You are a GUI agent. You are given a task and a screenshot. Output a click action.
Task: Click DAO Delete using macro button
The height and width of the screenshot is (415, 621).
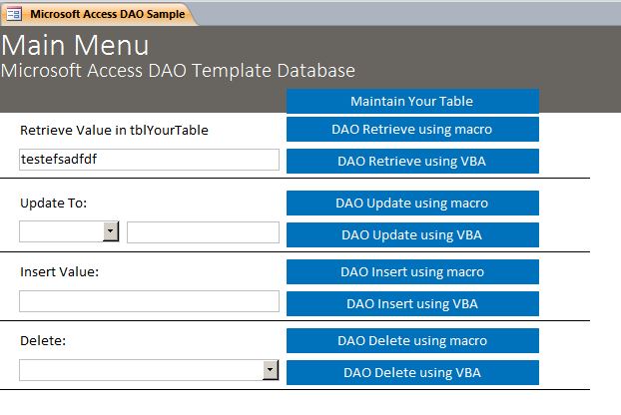(412, 340)
